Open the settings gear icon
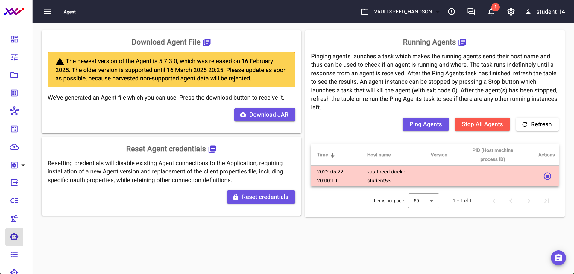Viewport: 574px width, 274px height. coord(511,12)
